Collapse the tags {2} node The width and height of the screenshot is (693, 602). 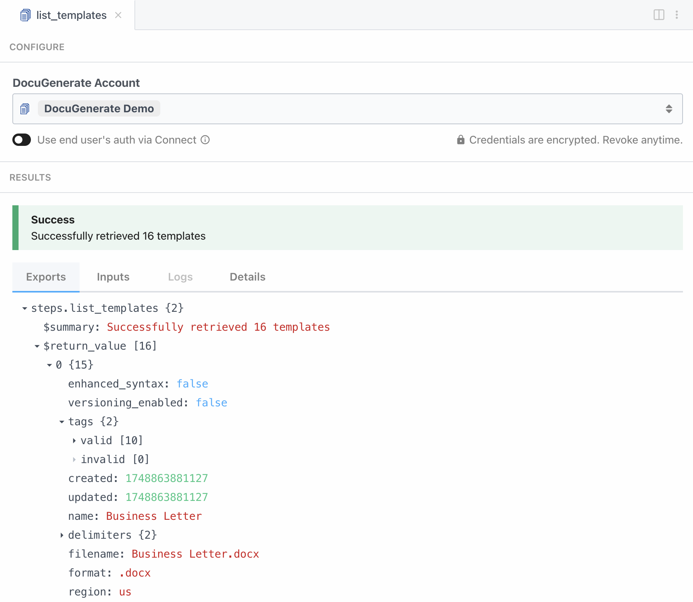pos(62,421)
